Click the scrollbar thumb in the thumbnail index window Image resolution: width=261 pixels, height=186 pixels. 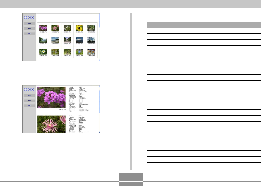99,21
